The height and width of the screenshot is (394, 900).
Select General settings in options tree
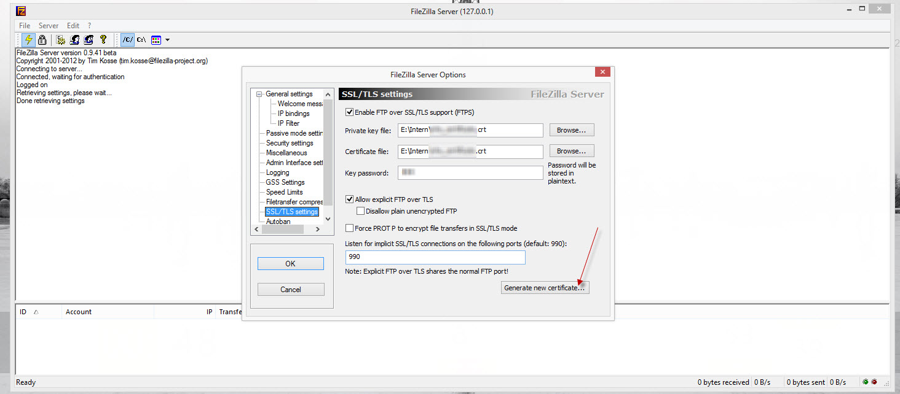(289, 94)
